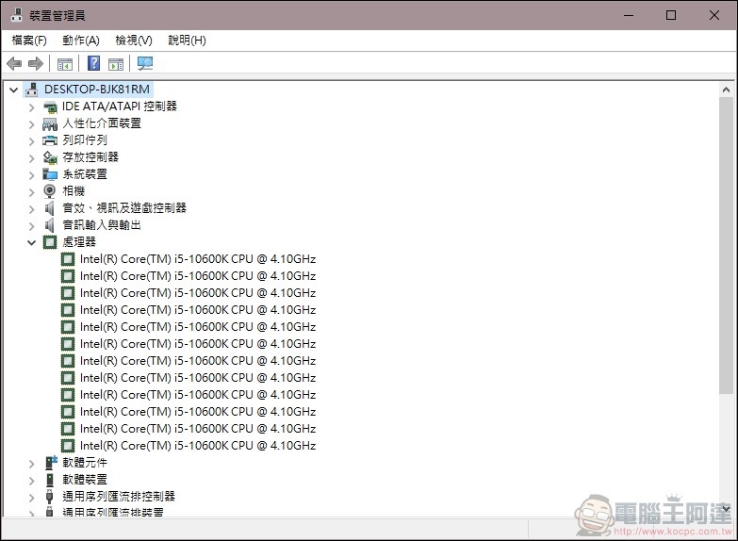738x541 pixels.
Task: Select the DESKTOP-BJK81RM computer icon
Action: tap(31, 89)
